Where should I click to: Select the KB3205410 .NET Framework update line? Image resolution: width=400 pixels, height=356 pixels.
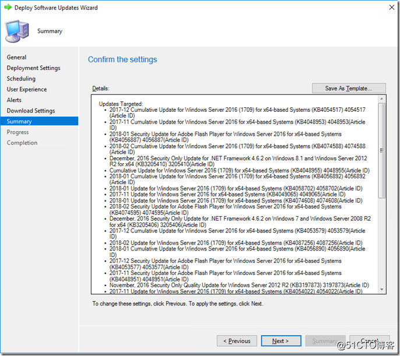click(238, 161)
